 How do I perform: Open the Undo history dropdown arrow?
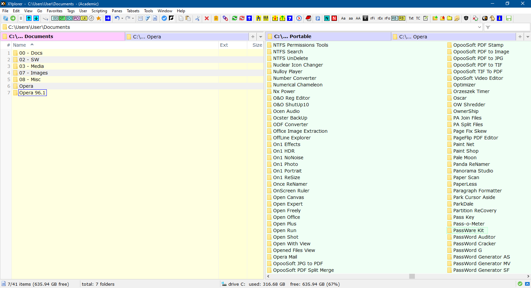coord(122,18)
